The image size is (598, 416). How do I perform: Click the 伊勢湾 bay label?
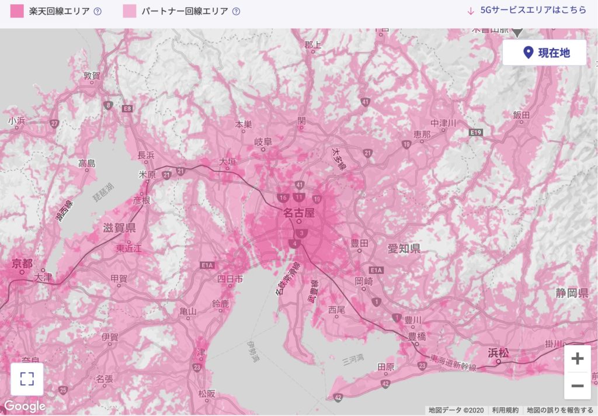click(253, 352)
